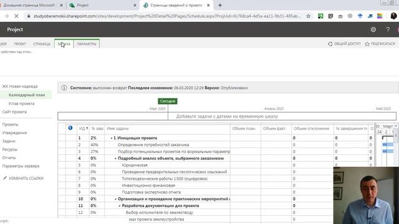Open Сайт проекта link
Image resolution: width=399 pixels, height=224 pixels.
(14, 112)
